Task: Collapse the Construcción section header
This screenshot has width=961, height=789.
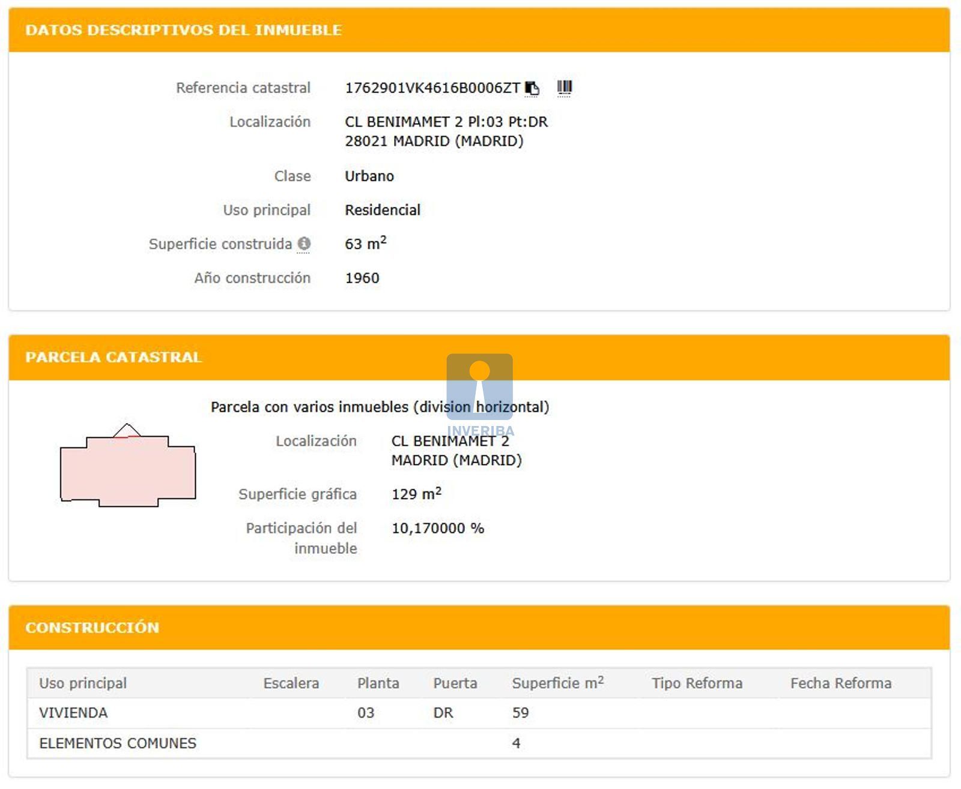Action: coord(92,628)
